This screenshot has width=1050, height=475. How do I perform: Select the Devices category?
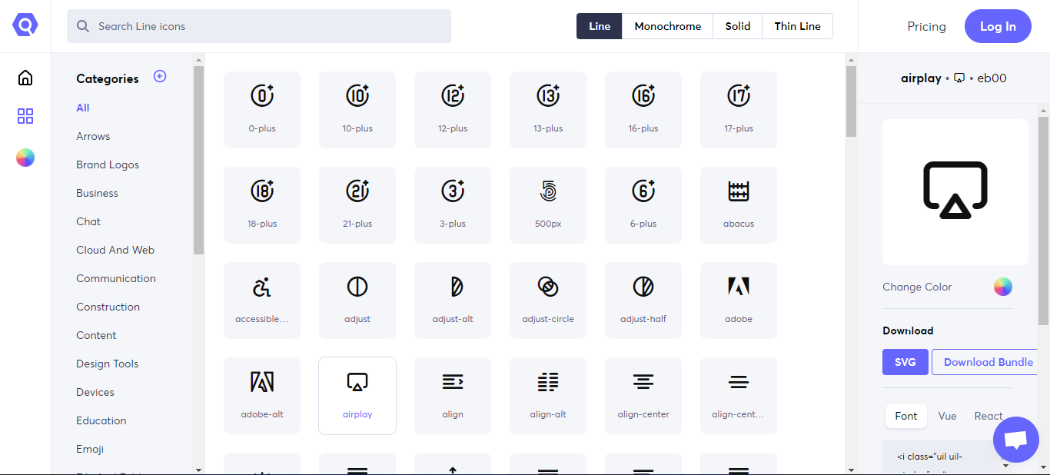[x=95, y=392]
